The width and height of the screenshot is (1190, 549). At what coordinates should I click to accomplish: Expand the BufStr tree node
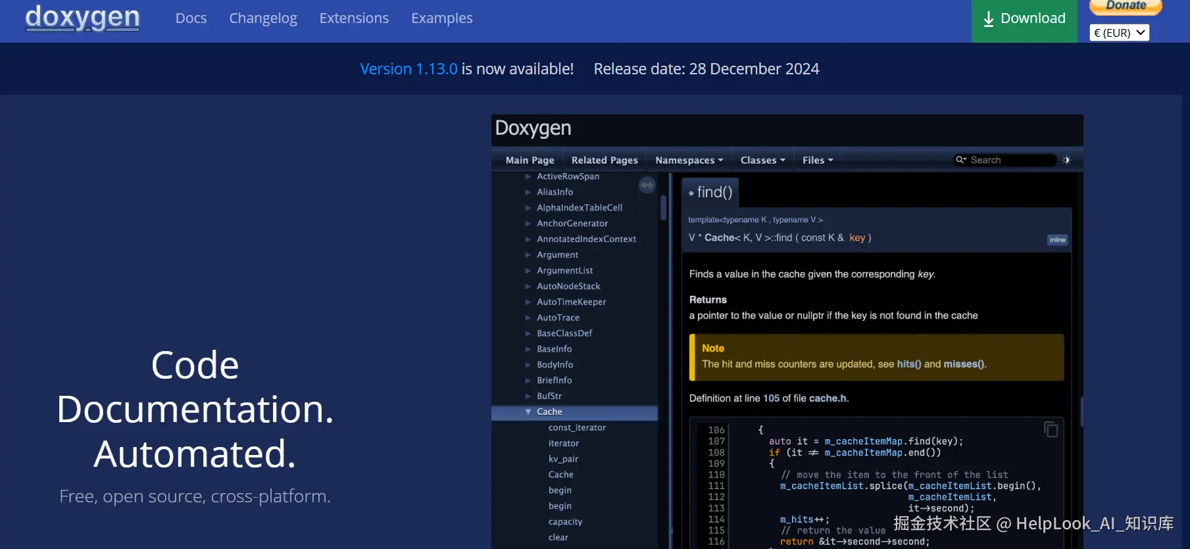[x=528, y=396]
